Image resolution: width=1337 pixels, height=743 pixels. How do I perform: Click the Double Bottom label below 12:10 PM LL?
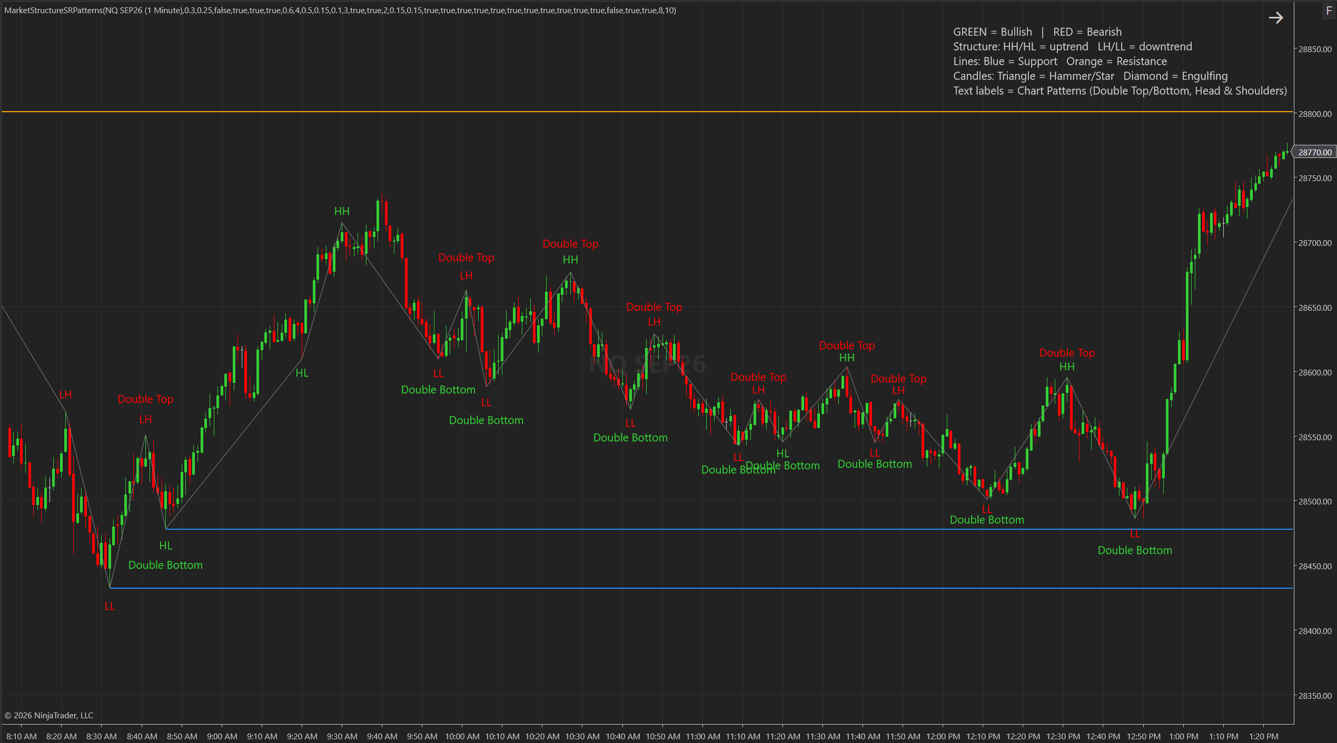(x=987, y=520)
